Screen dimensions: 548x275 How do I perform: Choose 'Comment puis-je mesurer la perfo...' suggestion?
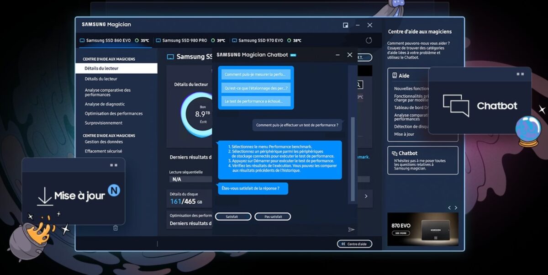256,74
